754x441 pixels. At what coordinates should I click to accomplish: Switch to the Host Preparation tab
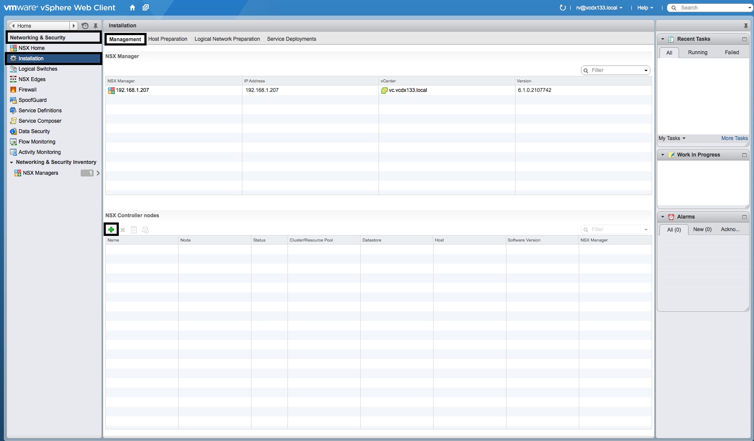click(x=168, y=39)
